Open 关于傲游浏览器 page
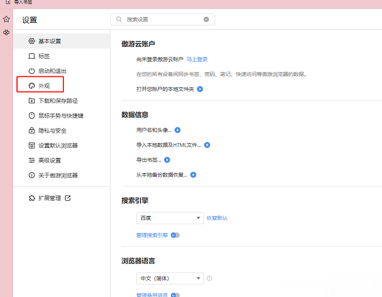The height and width of the screenshot is (297, 382). click(x=61, y=175)
